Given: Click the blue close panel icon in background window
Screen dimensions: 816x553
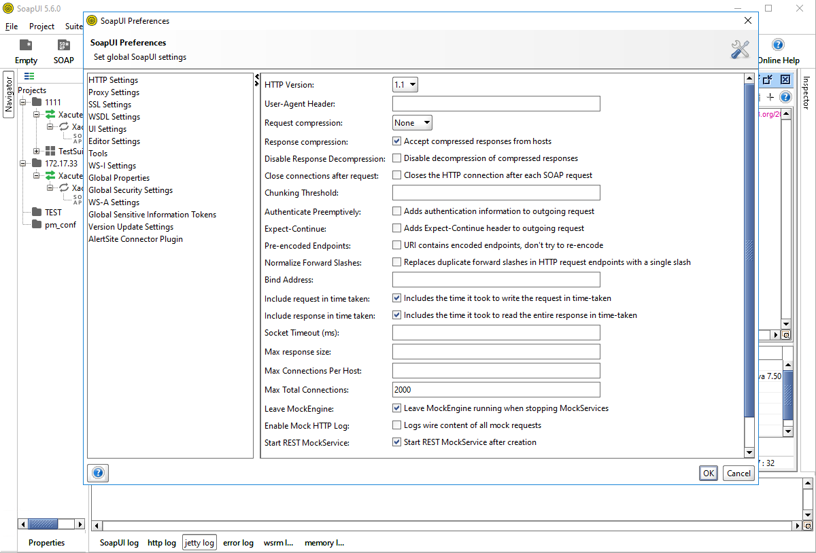Looking at the screenshot, I should 785,79.
